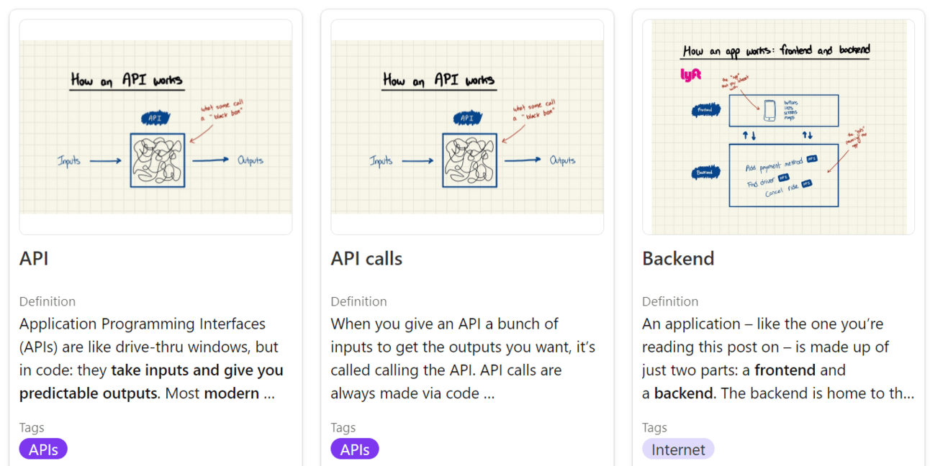Click 'Inputs' text in API image

click(69, 161)
